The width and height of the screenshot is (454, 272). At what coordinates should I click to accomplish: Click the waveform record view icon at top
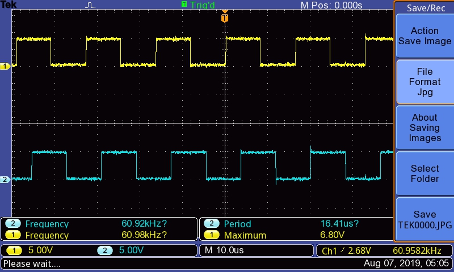[x=91, y=5]
